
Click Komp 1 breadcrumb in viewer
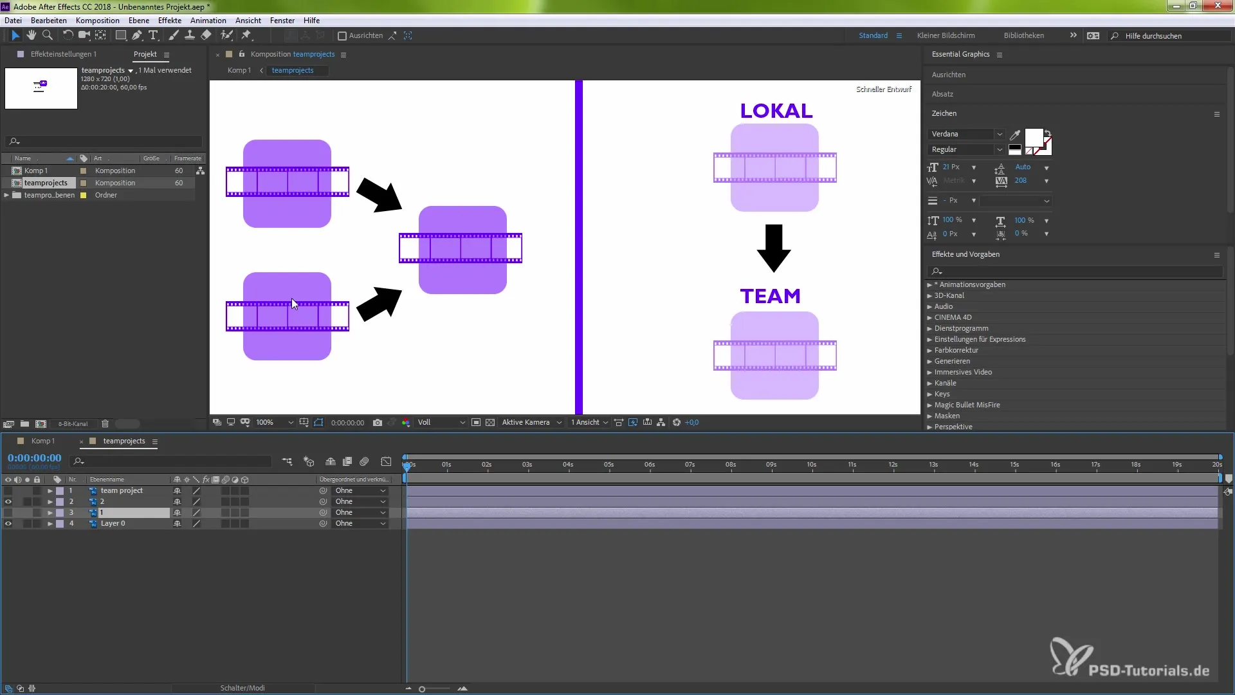pyautogui.click(x=239, y=70)
